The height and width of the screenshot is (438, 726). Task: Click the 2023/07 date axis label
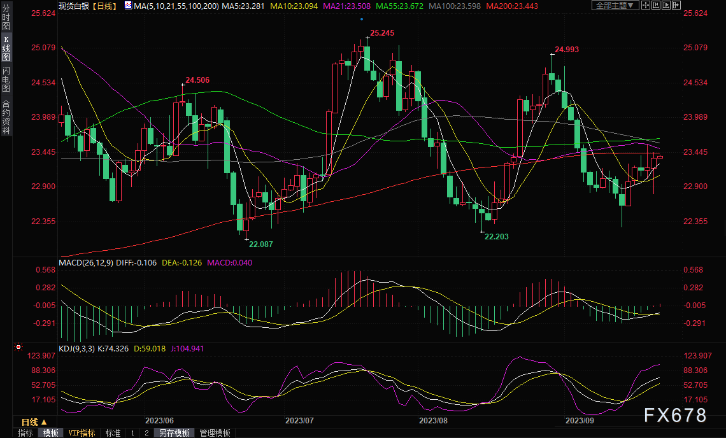[x=299, y=420]
